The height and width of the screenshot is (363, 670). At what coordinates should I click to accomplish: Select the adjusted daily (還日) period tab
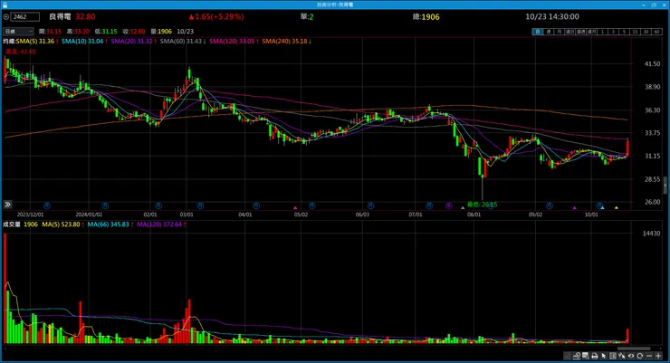(x=570, y=32)
